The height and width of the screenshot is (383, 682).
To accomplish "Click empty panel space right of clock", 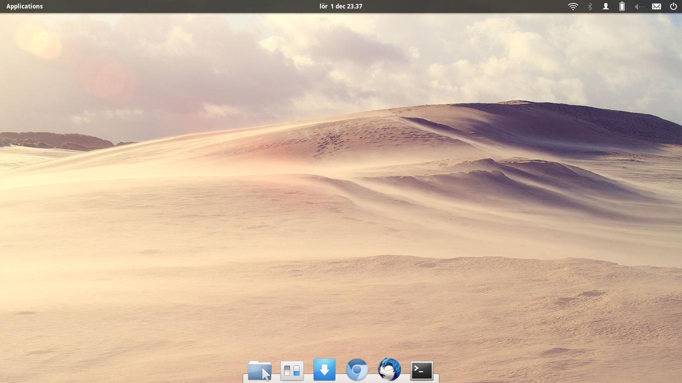I will pos(464,6).
